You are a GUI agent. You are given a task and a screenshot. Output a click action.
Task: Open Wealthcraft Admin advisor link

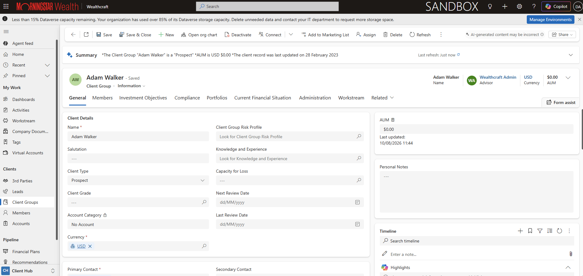coord(498,77)
